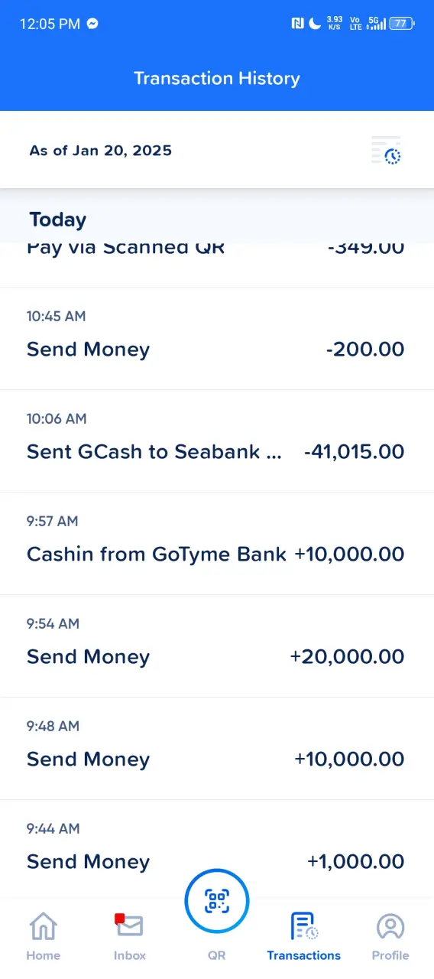This screenshot has width=434, height=979.
Task: Tap the circular QR scanner button
Action: click(x=217, y=901)
